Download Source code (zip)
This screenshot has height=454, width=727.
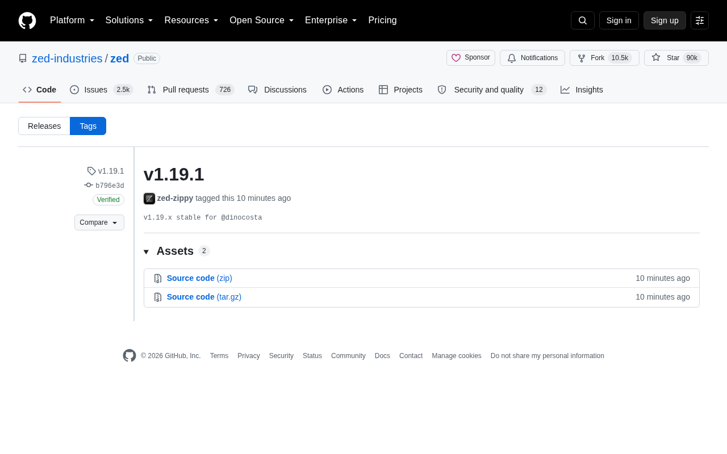pyautogui.click(x=199, y=278)
